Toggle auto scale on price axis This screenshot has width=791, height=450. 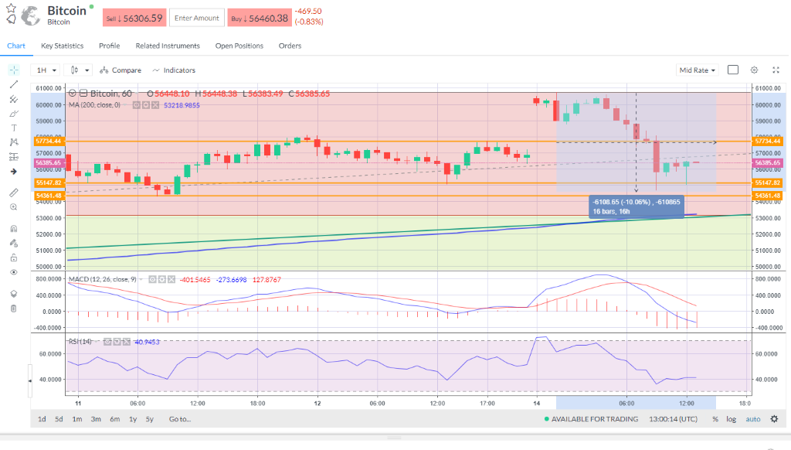[x=752, y=419]
